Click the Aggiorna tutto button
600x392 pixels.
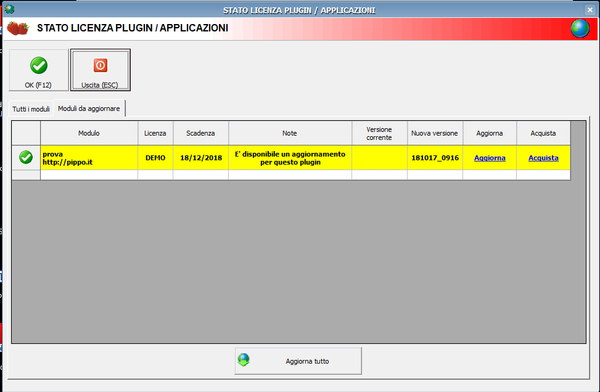pos(298,361)
